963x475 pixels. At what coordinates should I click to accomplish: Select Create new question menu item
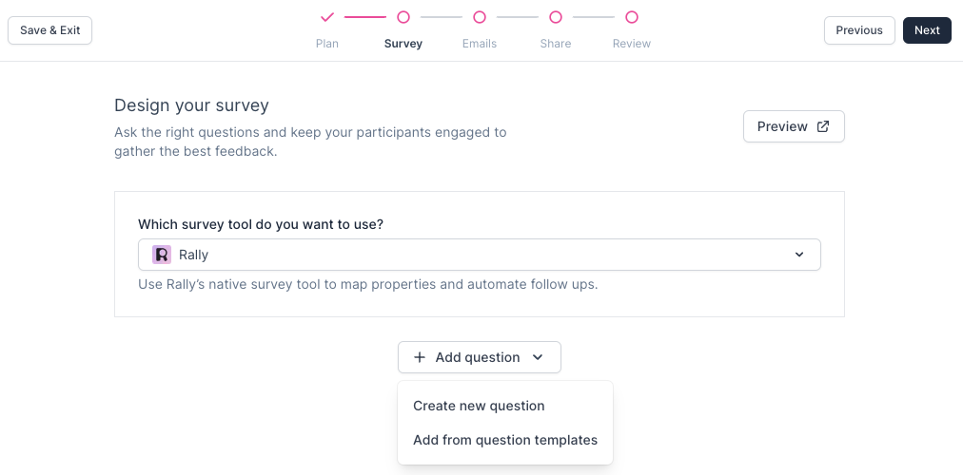479,406
